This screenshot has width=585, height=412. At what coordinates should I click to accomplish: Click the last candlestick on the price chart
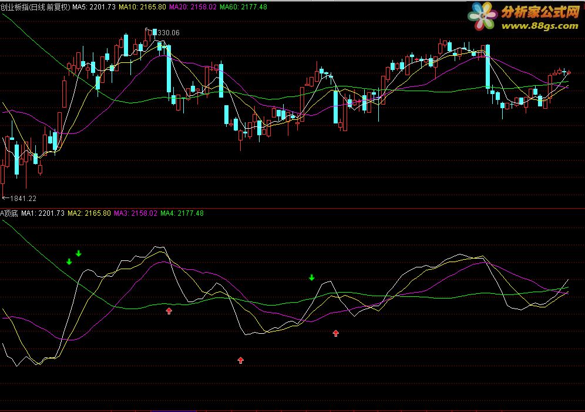pos(569,73)
